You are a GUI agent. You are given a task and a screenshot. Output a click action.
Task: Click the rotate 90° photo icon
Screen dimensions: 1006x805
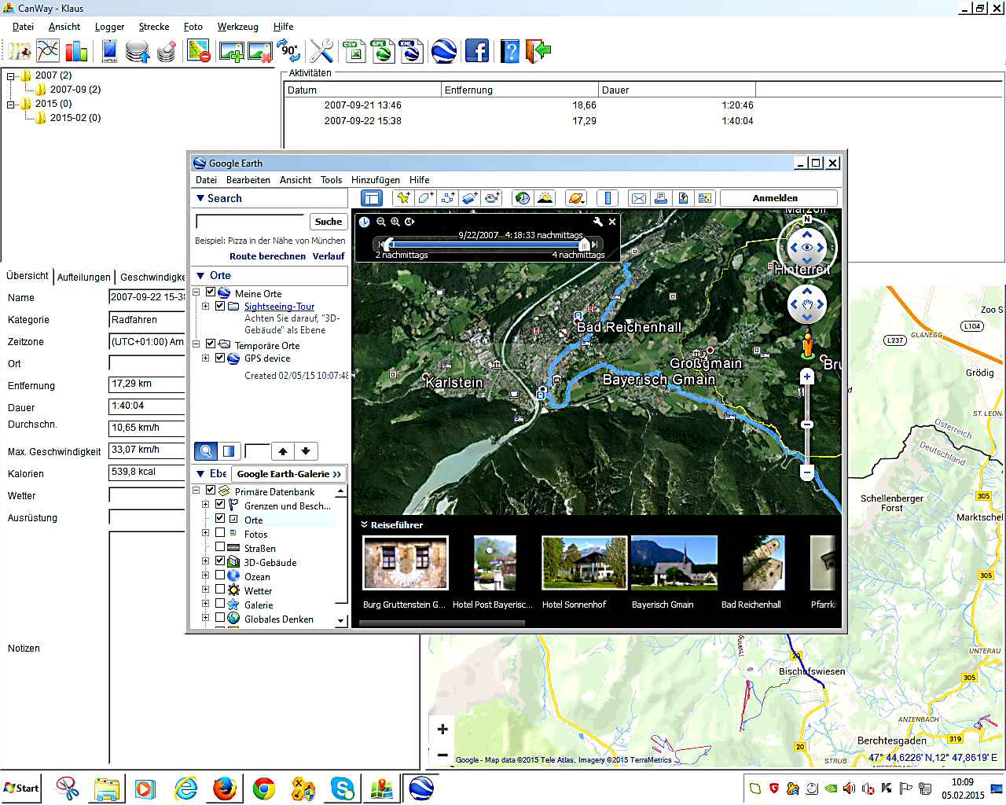coord(290,52)
